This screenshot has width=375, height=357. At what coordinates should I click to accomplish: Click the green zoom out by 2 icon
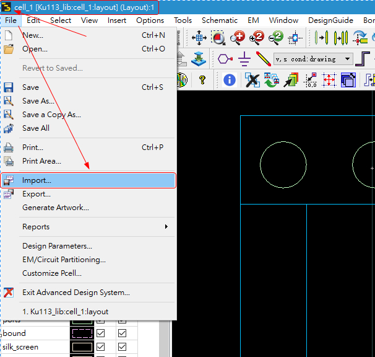coord(276,38)
